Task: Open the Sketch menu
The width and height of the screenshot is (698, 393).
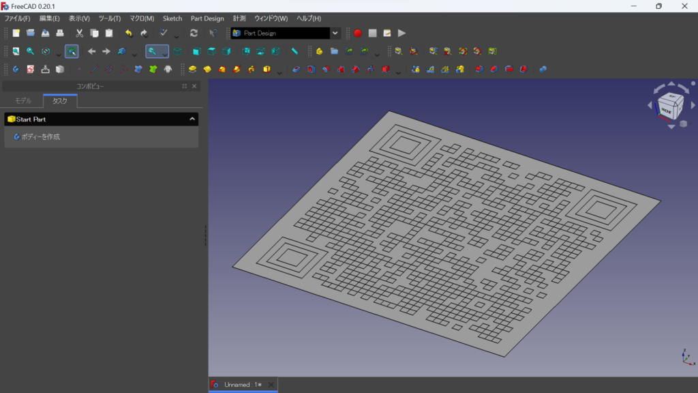Action: point(172,18)
